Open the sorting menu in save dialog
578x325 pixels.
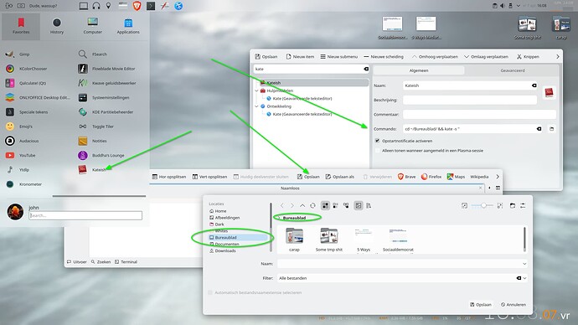pyautogui.click(x=369, y=205)
